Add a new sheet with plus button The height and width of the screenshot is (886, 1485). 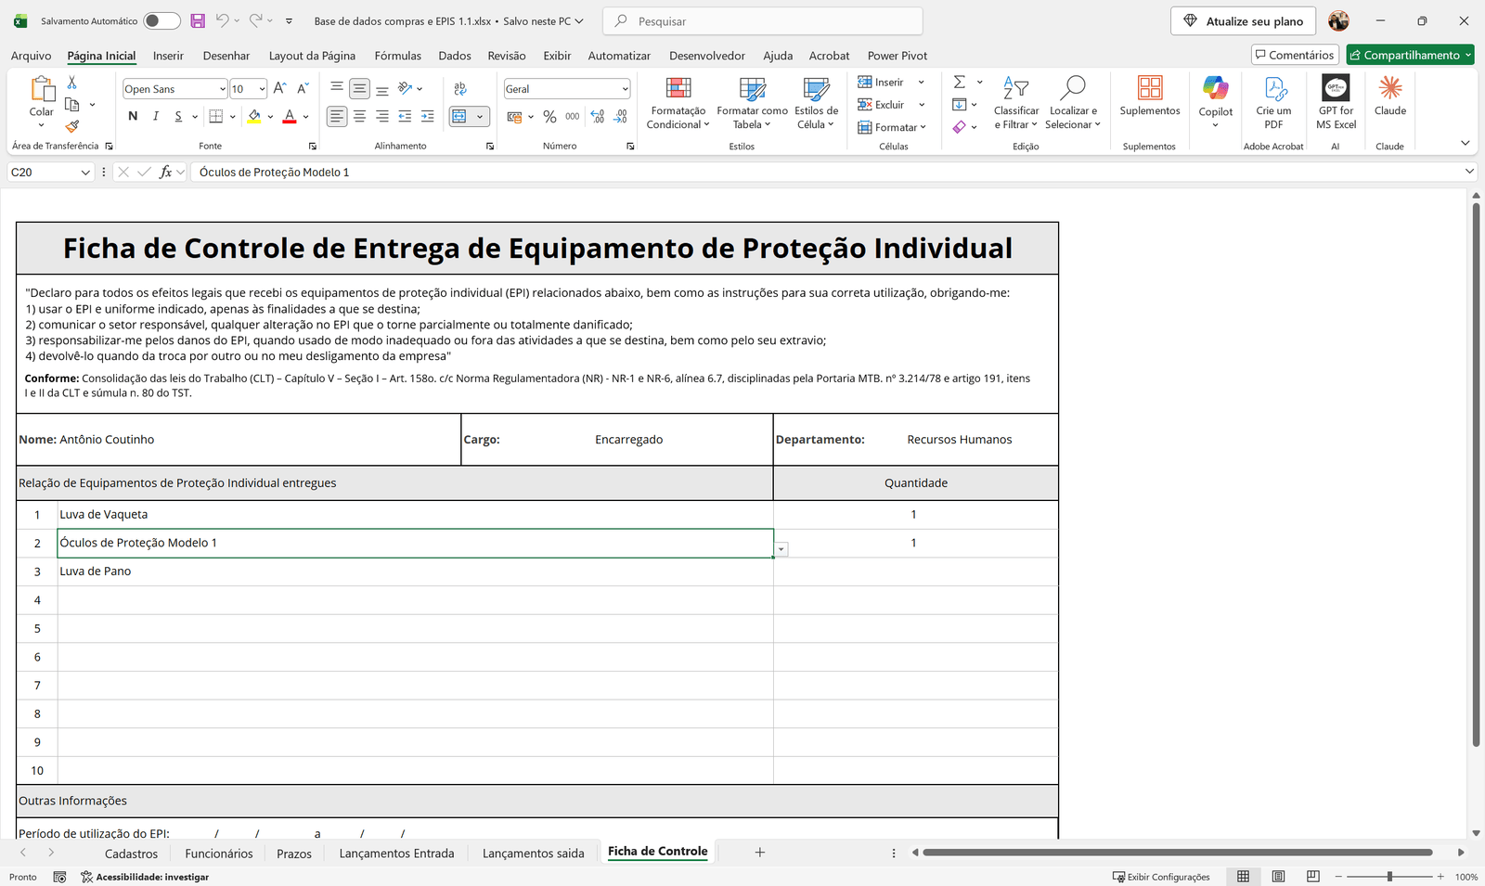[x=759, y=853]
